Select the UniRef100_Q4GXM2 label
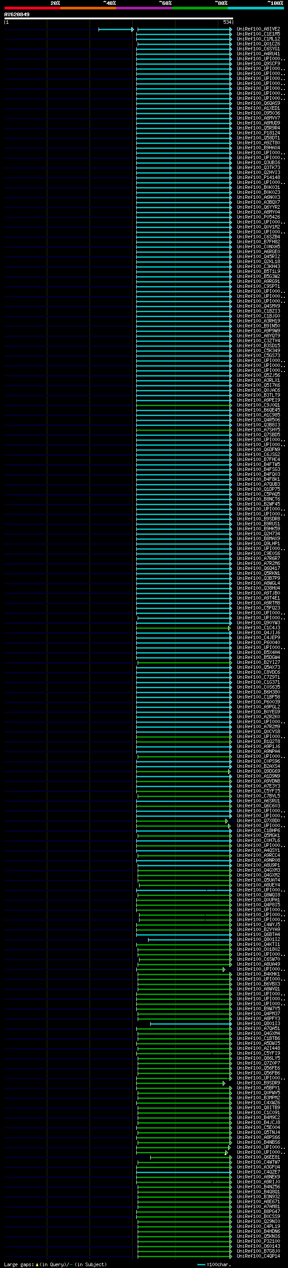Image resolution: width=288 pixels, height=1268 pixels. coord(258,875)
